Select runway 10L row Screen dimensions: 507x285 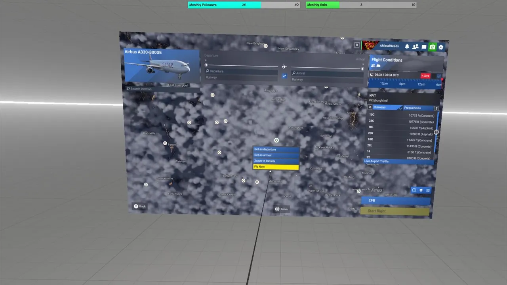pos(401,127)
